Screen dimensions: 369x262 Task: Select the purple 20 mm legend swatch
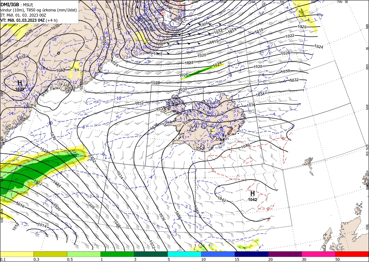[x=285, y=254]
